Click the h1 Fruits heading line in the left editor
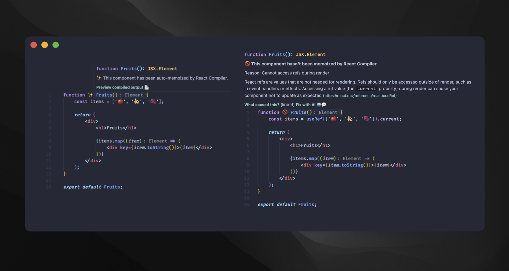 click(116, 128)
